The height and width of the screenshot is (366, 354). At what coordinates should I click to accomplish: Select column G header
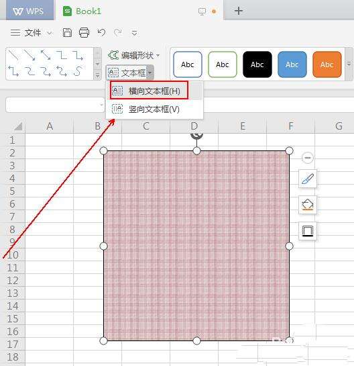click(x=334, y=126)
